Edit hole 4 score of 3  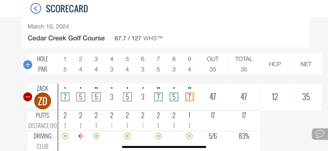pos(112,97)
